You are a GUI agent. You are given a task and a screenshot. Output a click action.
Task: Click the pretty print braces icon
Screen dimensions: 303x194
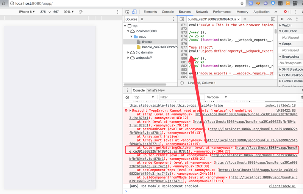(182, 83)
